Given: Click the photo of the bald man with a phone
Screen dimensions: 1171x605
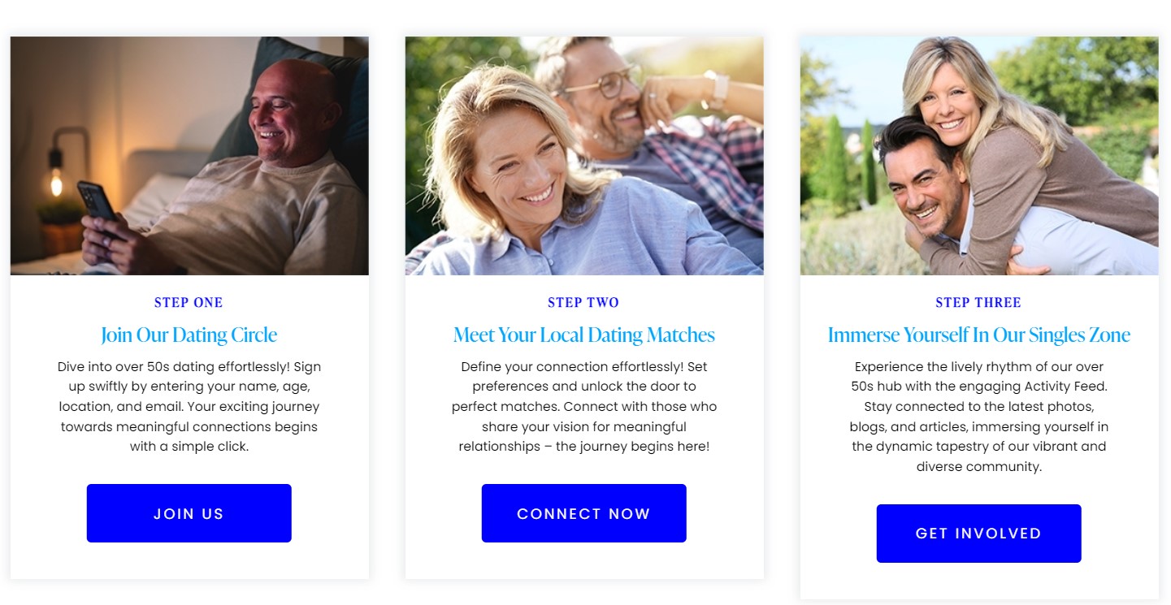Looking at the screenshot, I should (189, 156).
